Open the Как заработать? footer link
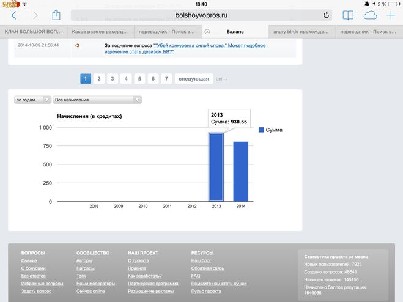The image size is (403, 302). 145,276
